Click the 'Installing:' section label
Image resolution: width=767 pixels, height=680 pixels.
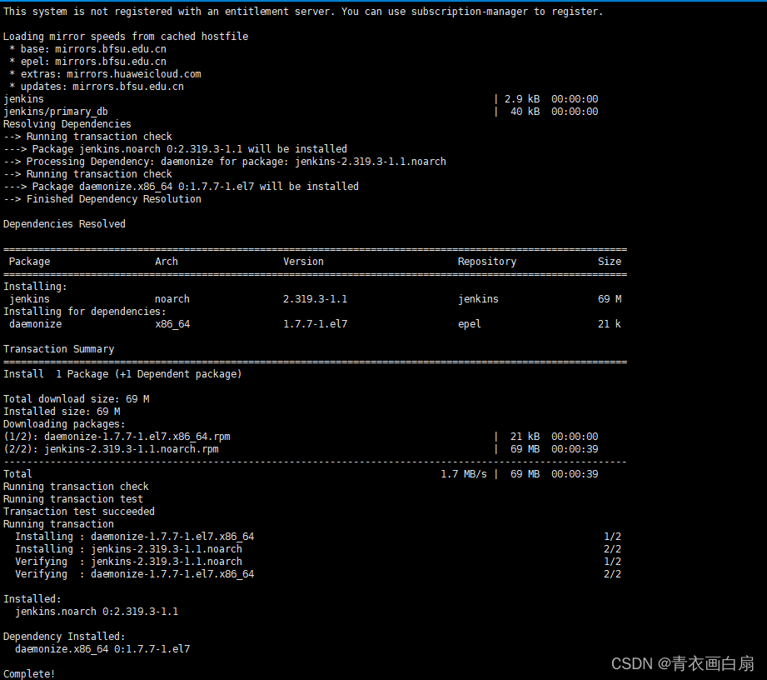[35, 287]
